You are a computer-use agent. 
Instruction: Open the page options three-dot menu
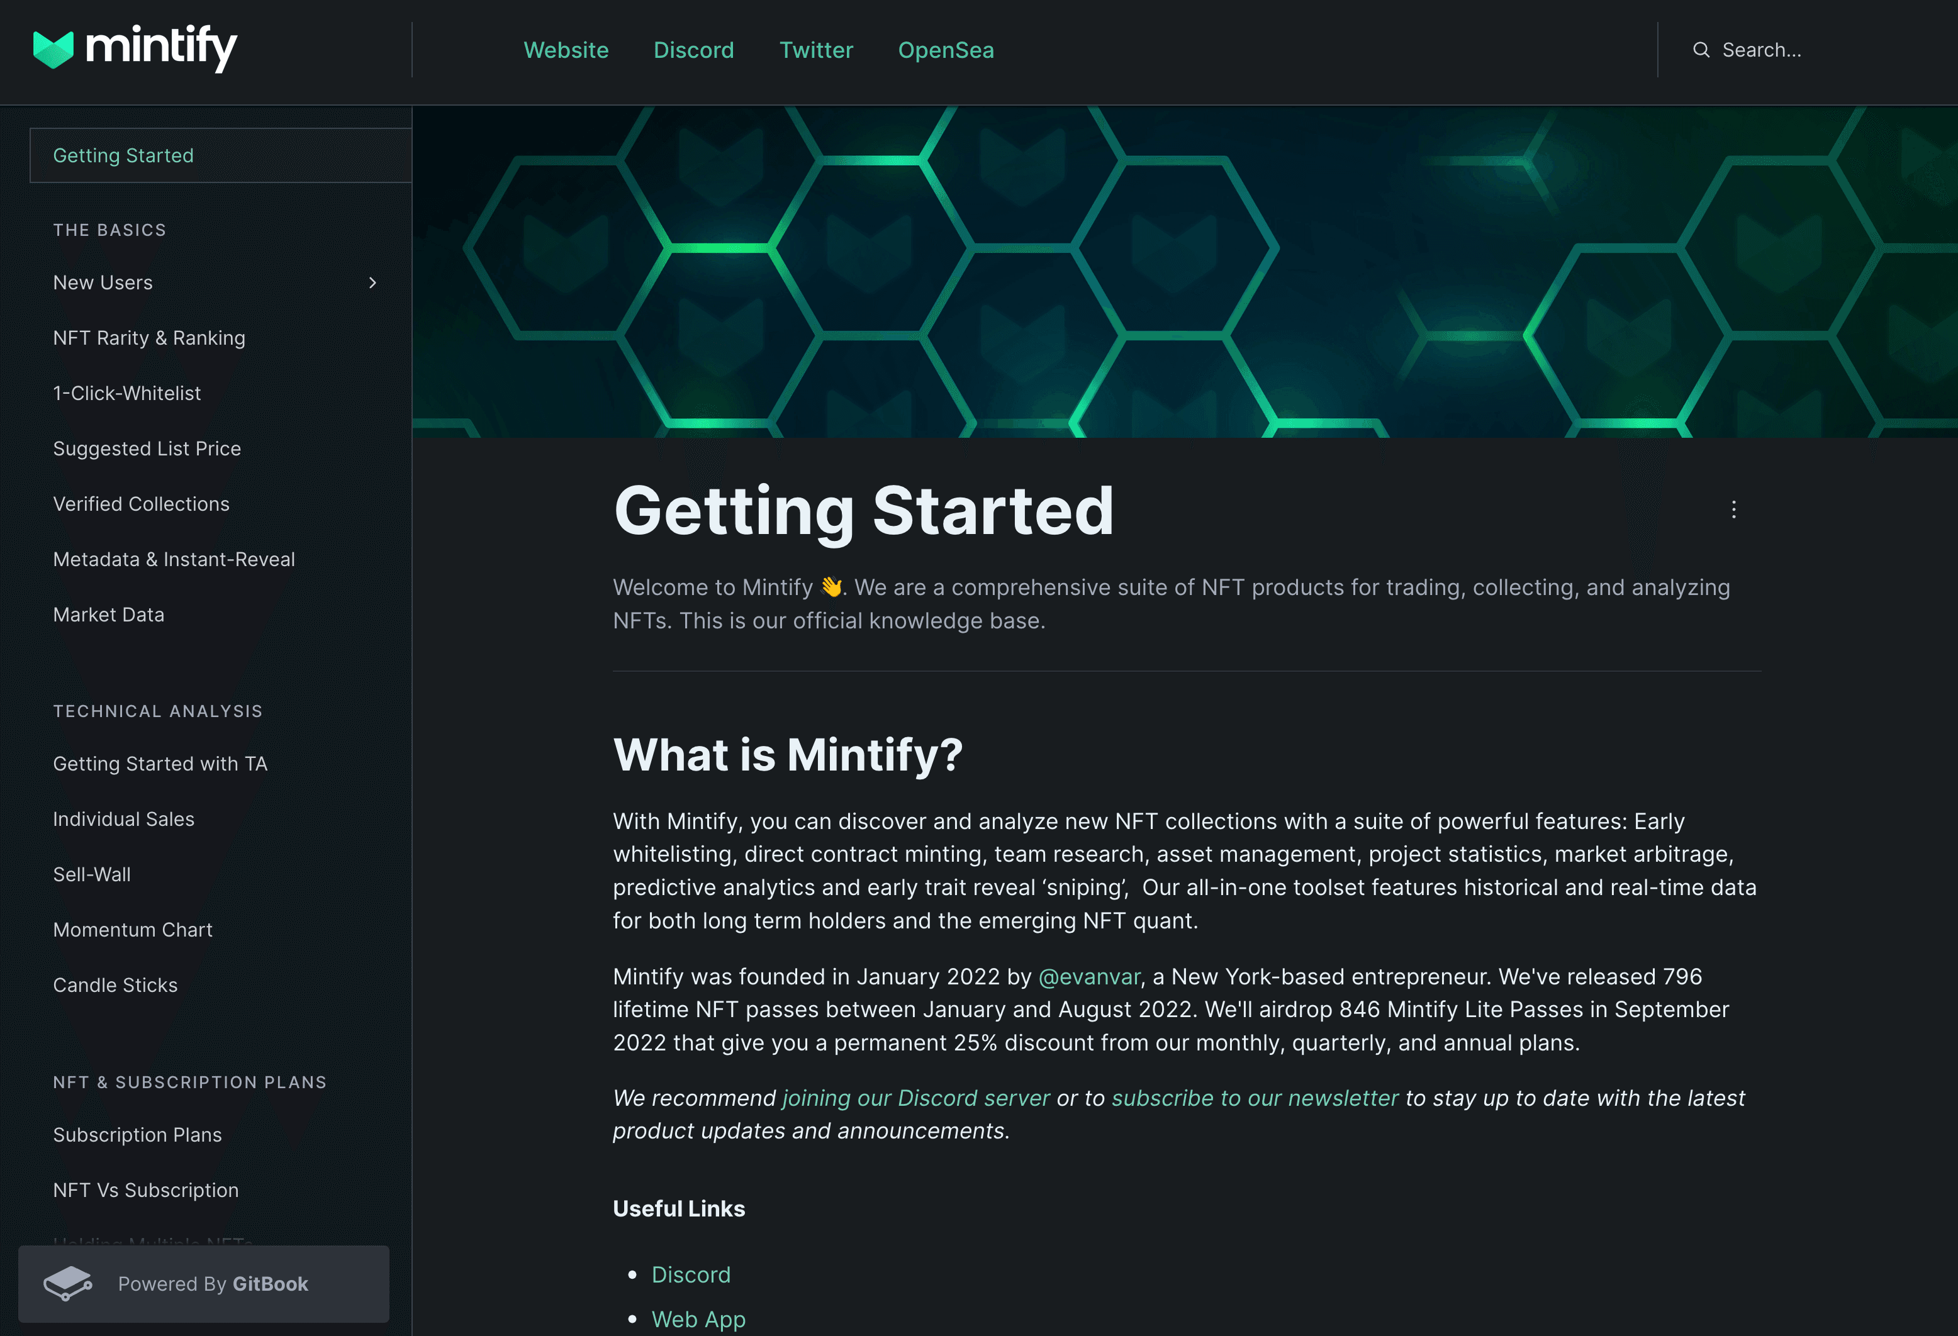coord(1733,509)
